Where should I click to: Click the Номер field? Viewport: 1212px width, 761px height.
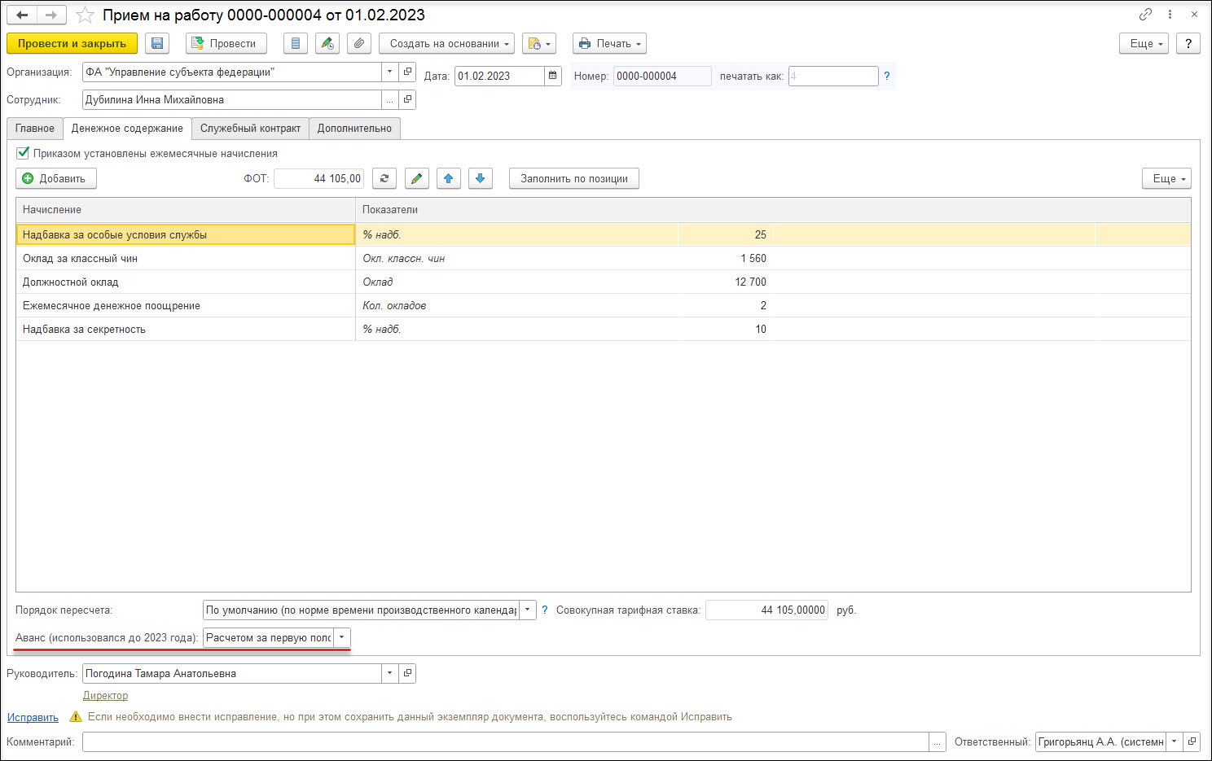[x=662, y=76]
